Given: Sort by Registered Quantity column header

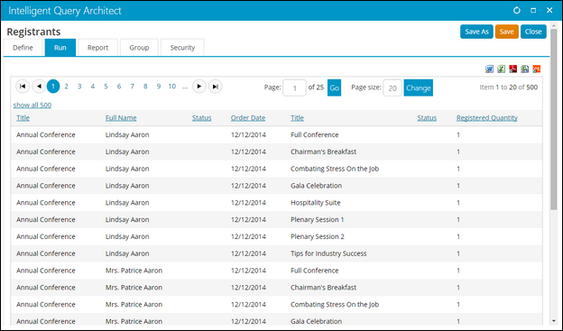Looking at the screenshot, I should (487, 118).
